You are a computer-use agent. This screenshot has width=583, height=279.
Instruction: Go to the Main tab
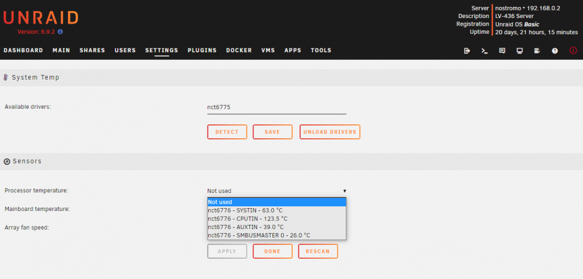[x=61, y=51]
